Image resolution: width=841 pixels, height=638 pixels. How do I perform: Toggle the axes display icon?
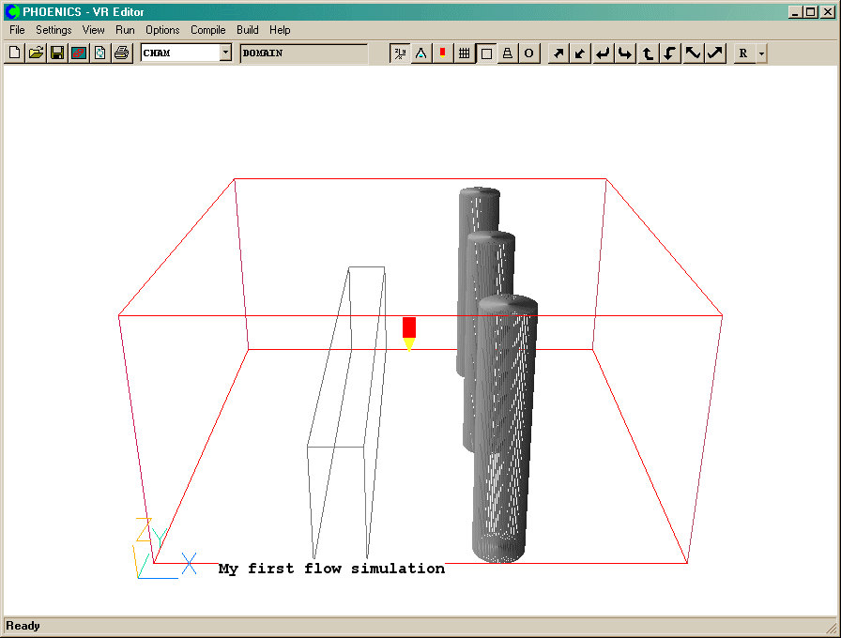point(401,53)
